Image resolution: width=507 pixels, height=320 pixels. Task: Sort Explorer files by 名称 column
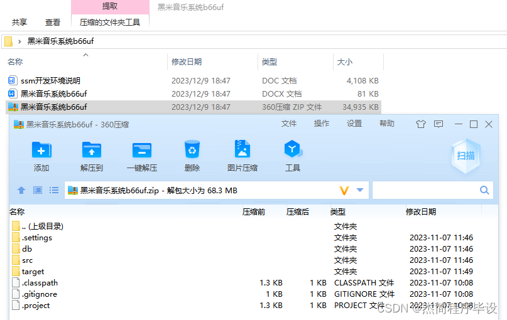[15, 61]
